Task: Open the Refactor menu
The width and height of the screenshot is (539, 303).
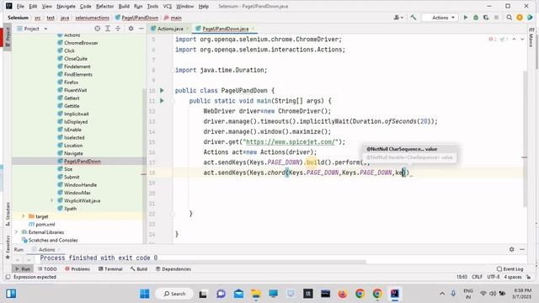Action: coord(104,6)
